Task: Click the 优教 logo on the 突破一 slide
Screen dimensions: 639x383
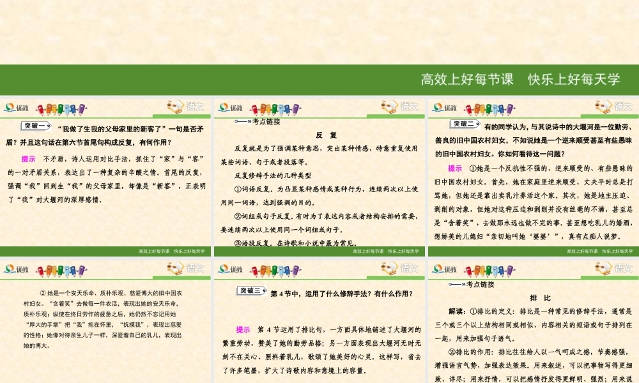Action: (x=17, y=108)
